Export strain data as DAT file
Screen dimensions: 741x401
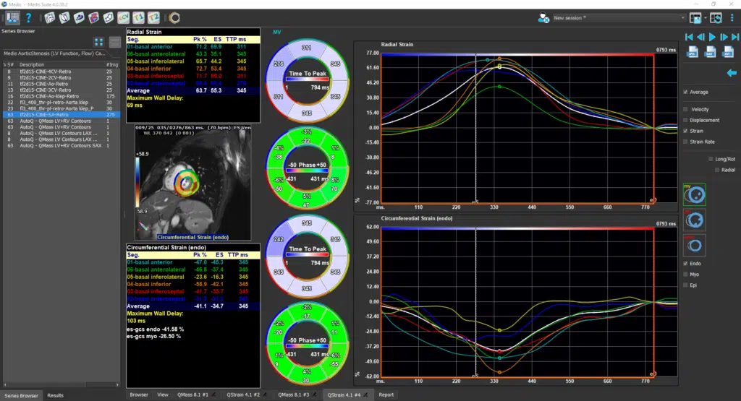(x=710, y=52)
